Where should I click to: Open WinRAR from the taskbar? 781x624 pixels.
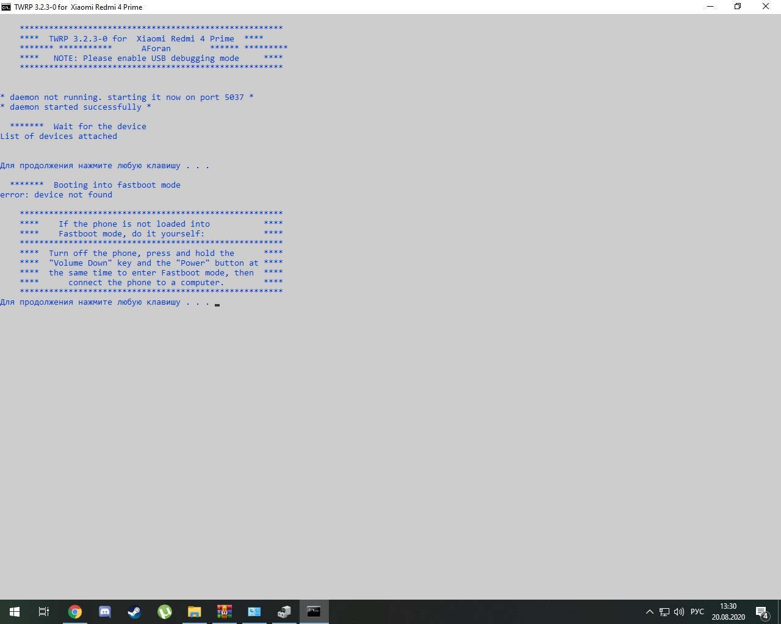pyautogui.click(x=225, y=612)
